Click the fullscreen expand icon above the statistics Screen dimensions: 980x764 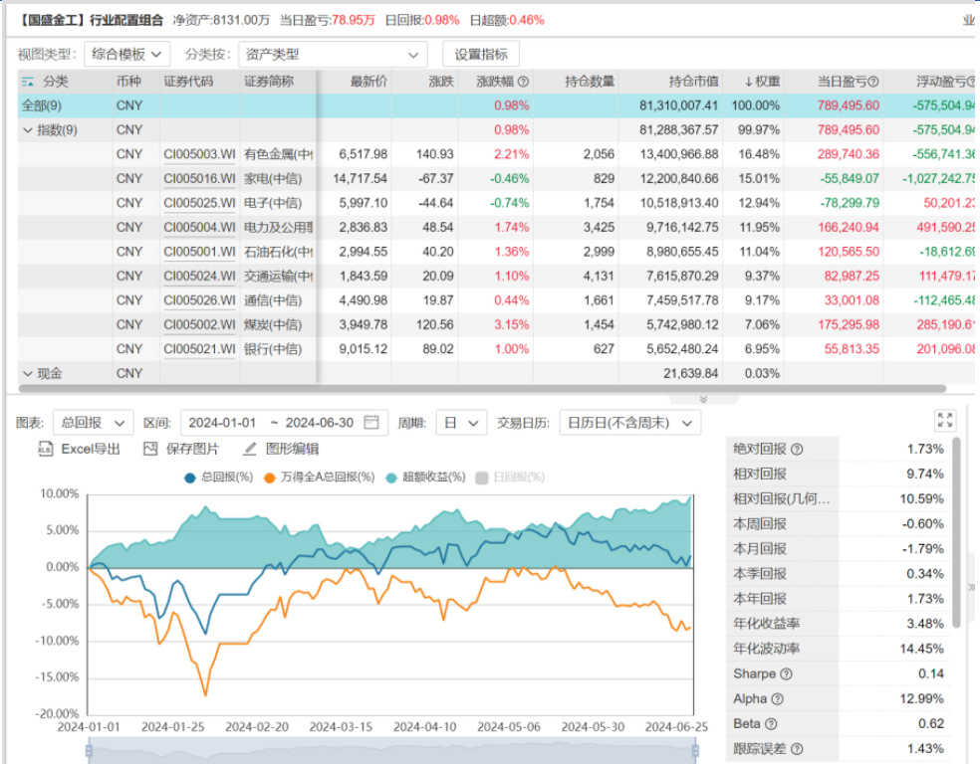click(945, 421)
